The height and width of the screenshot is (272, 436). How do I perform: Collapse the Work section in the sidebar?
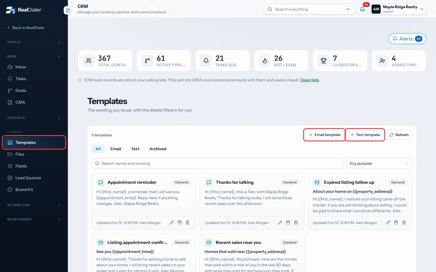coord(34,57)
